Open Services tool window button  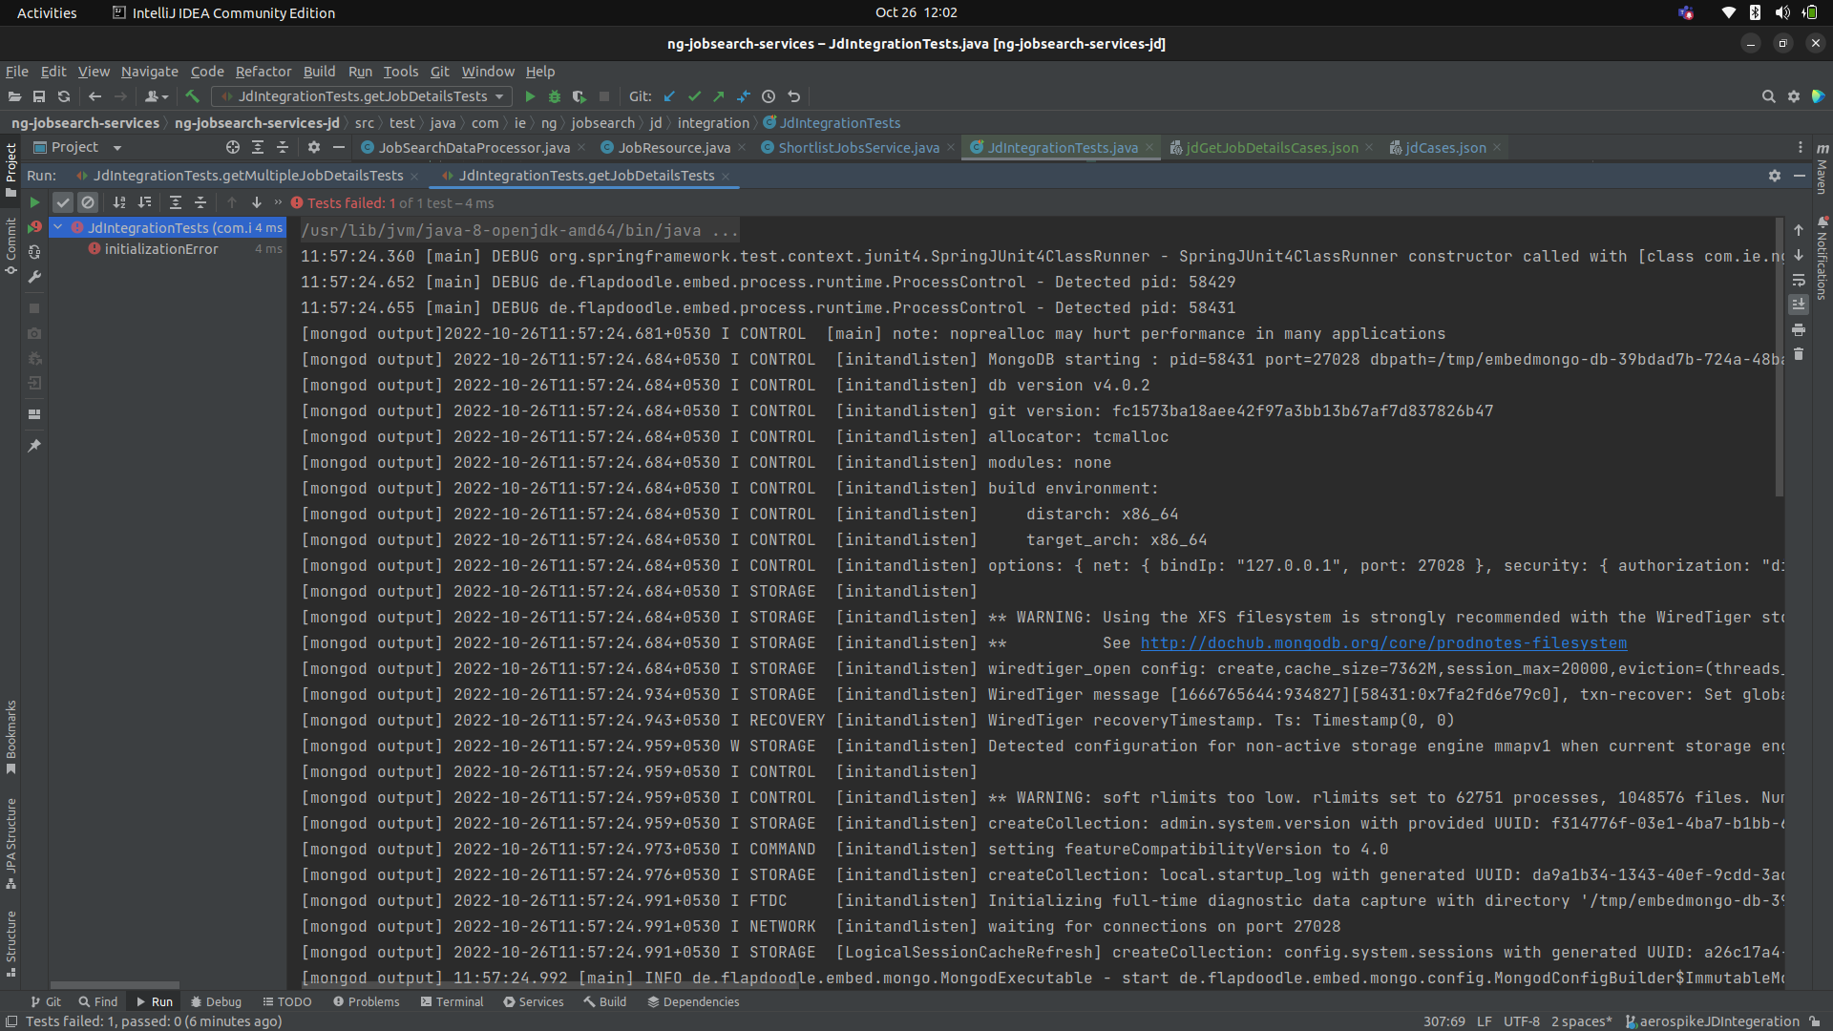tap(534, 1001)
